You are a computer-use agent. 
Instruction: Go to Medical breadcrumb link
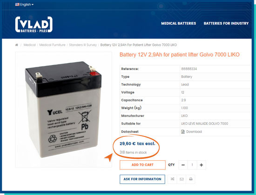(29, 45)
